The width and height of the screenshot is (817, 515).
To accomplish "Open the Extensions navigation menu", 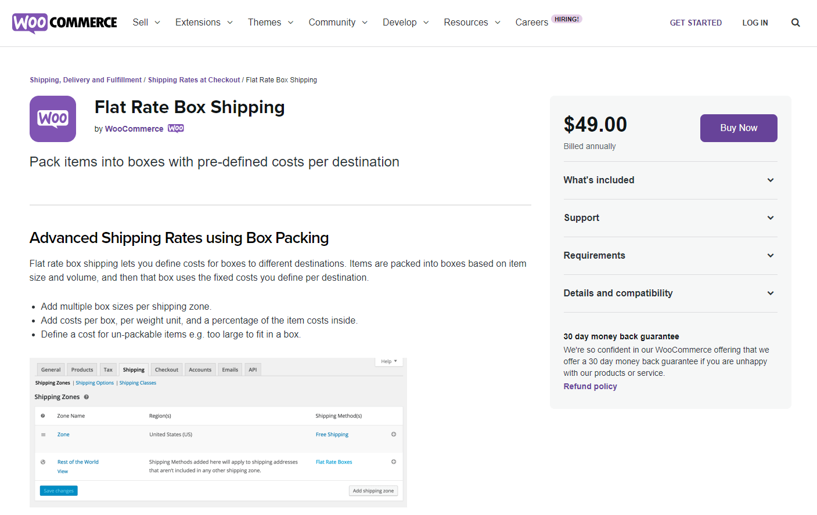I will tap(203, 23).
